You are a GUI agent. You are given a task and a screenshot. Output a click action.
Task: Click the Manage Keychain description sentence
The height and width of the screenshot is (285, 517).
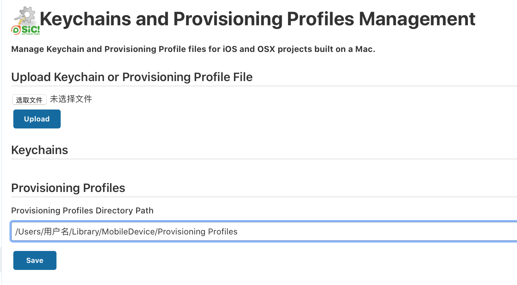(x=193, y=49)
